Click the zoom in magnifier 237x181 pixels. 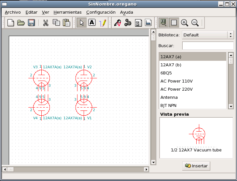point(185,23)
